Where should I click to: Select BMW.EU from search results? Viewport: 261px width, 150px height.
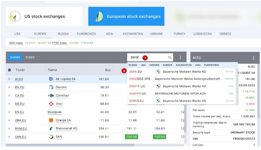pos(182,72)
